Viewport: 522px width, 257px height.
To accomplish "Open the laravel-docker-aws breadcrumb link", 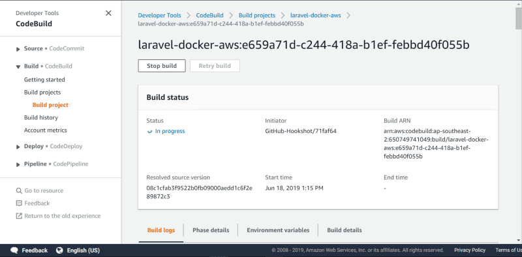I will tap(316, 15).
